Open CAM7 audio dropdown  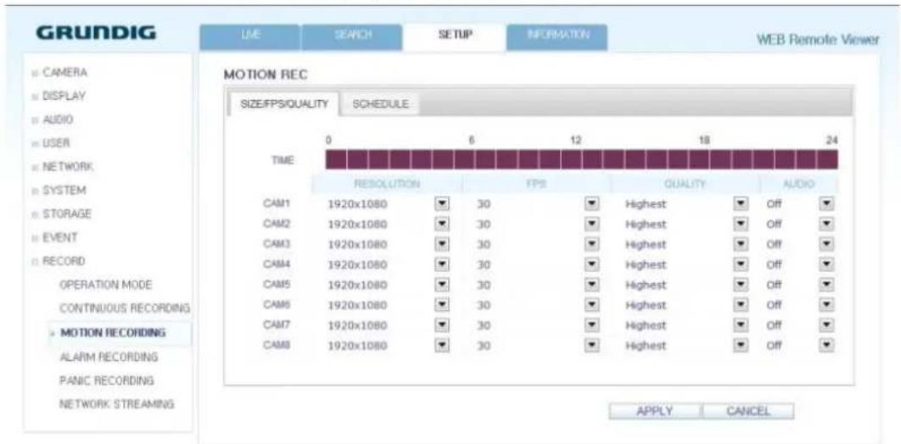[826, 325]
